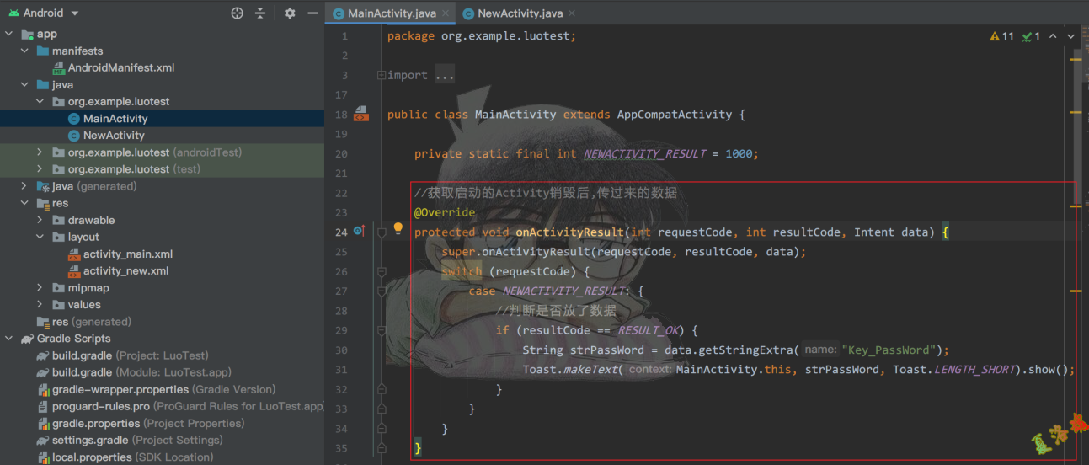Collapse the manifests folder
This screenshot has height=465, width=1089.
point(24,51)
